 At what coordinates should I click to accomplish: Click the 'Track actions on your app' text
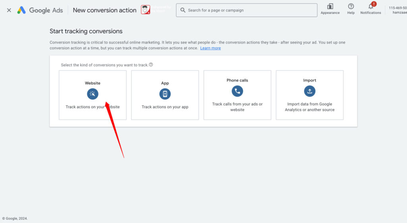tap(165, 107)
